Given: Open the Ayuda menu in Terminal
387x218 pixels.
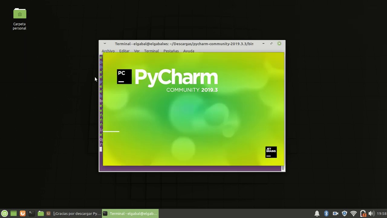Looking at the screenshot, I should tap(189, 51).
